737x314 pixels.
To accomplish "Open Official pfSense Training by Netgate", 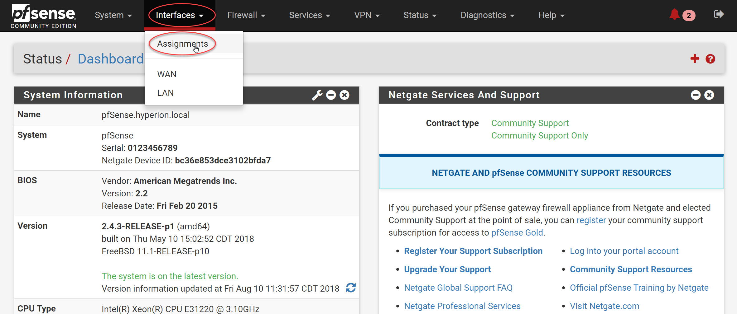I will [x=639, y=288].
